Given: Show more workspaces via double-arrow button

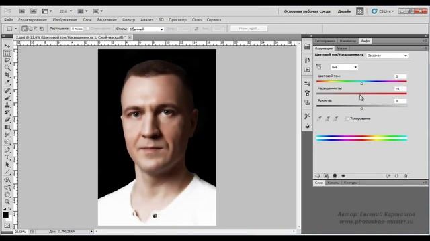Looking at the screenshot, I should (x=359, y=11).
